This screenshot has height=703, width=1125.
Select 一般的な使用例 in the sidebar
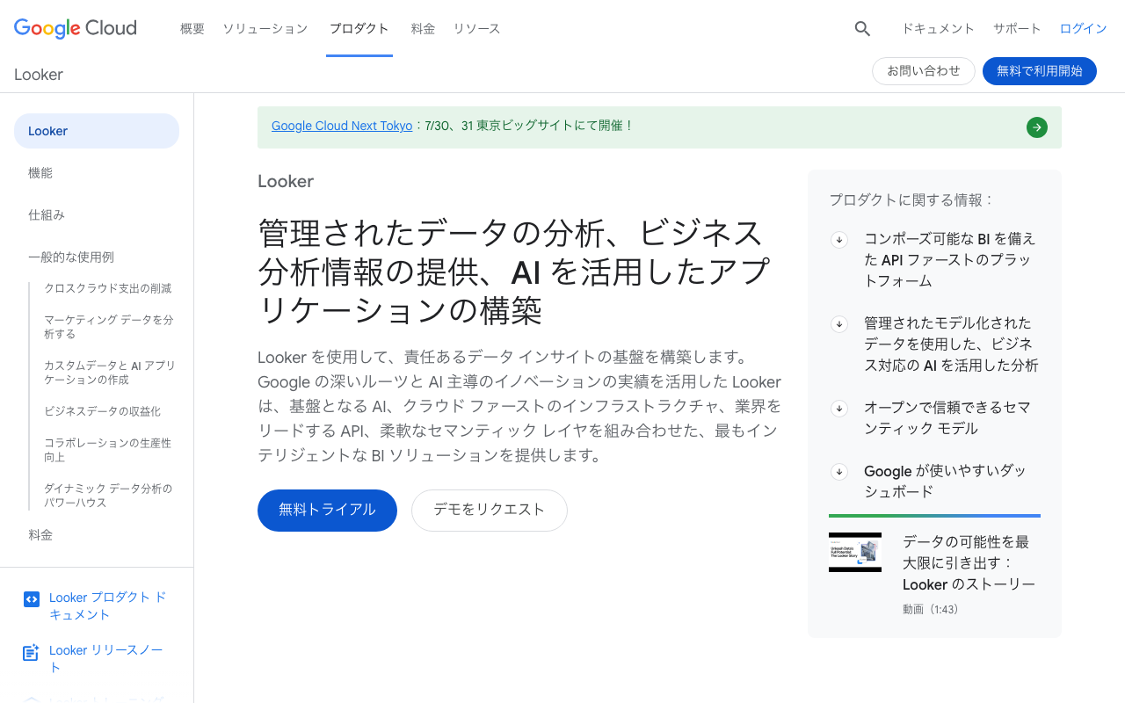point(71,257)
